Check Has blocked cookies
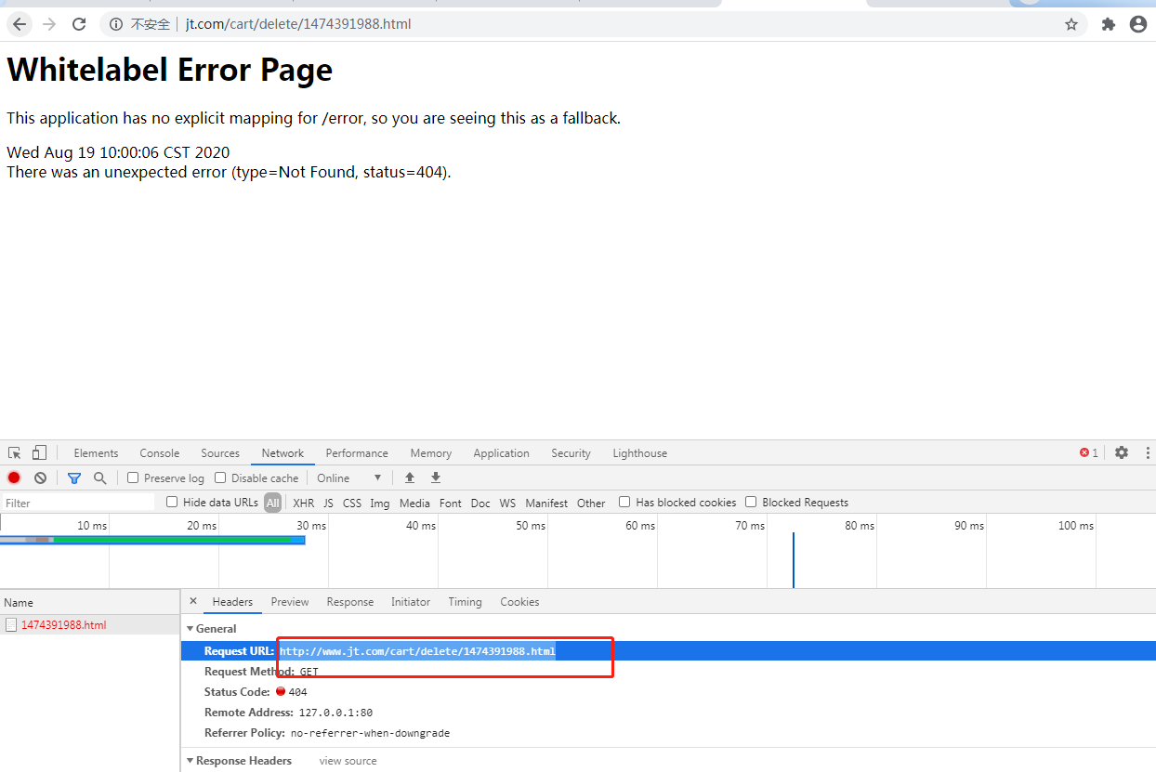This screenshot has height=772, width=1156. 624,502
